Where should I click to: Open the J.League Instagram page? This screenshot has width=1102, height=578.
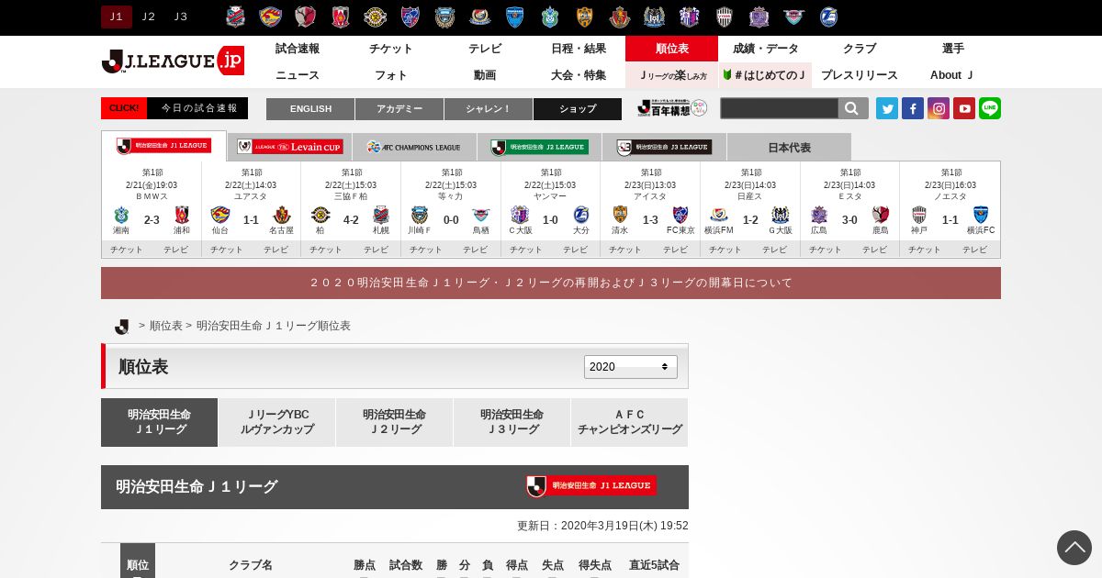click(939, 108)
